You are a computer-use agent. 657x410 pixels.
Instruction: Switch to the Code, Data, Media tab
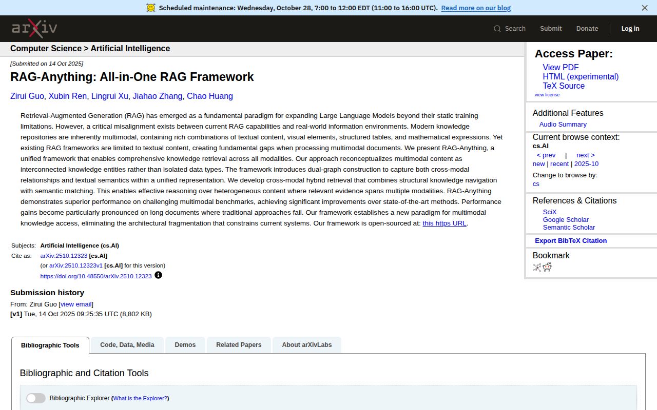click(x=127, y=345)
